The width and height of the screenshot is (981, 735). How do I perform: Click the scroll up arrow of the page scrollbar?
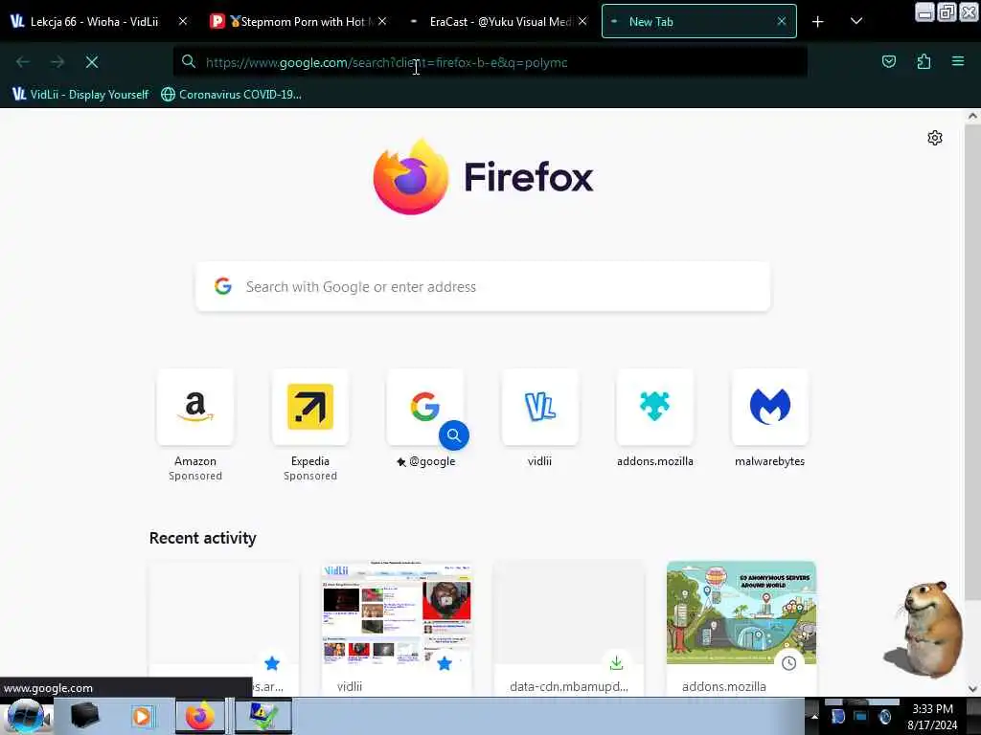tap(972, 116)
